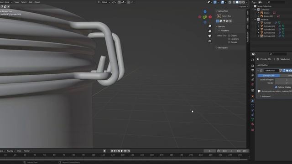Choose the Extend selection mode icon

click(x=221, y=21)
